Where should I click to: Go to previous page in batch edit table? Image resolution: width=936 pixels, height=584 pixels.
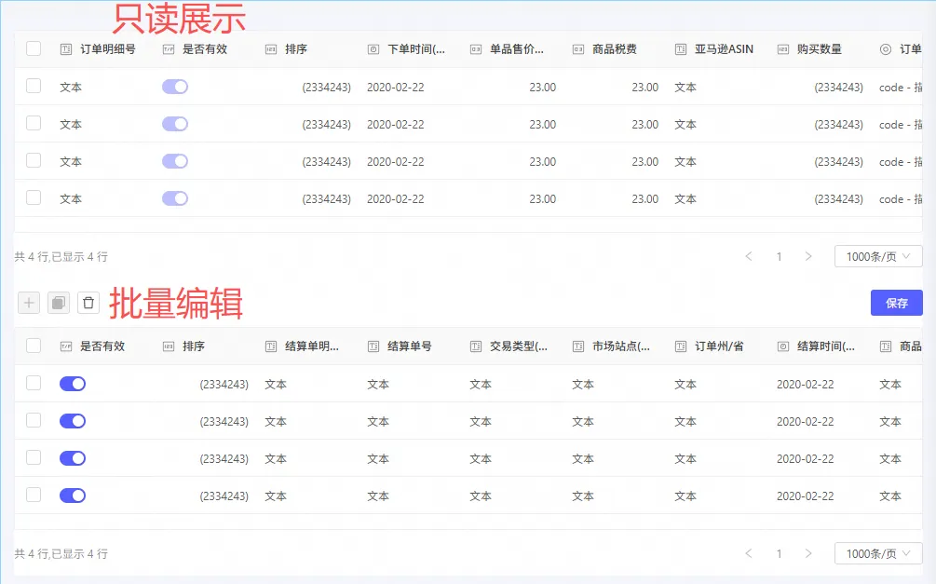(x=749, y=554)
